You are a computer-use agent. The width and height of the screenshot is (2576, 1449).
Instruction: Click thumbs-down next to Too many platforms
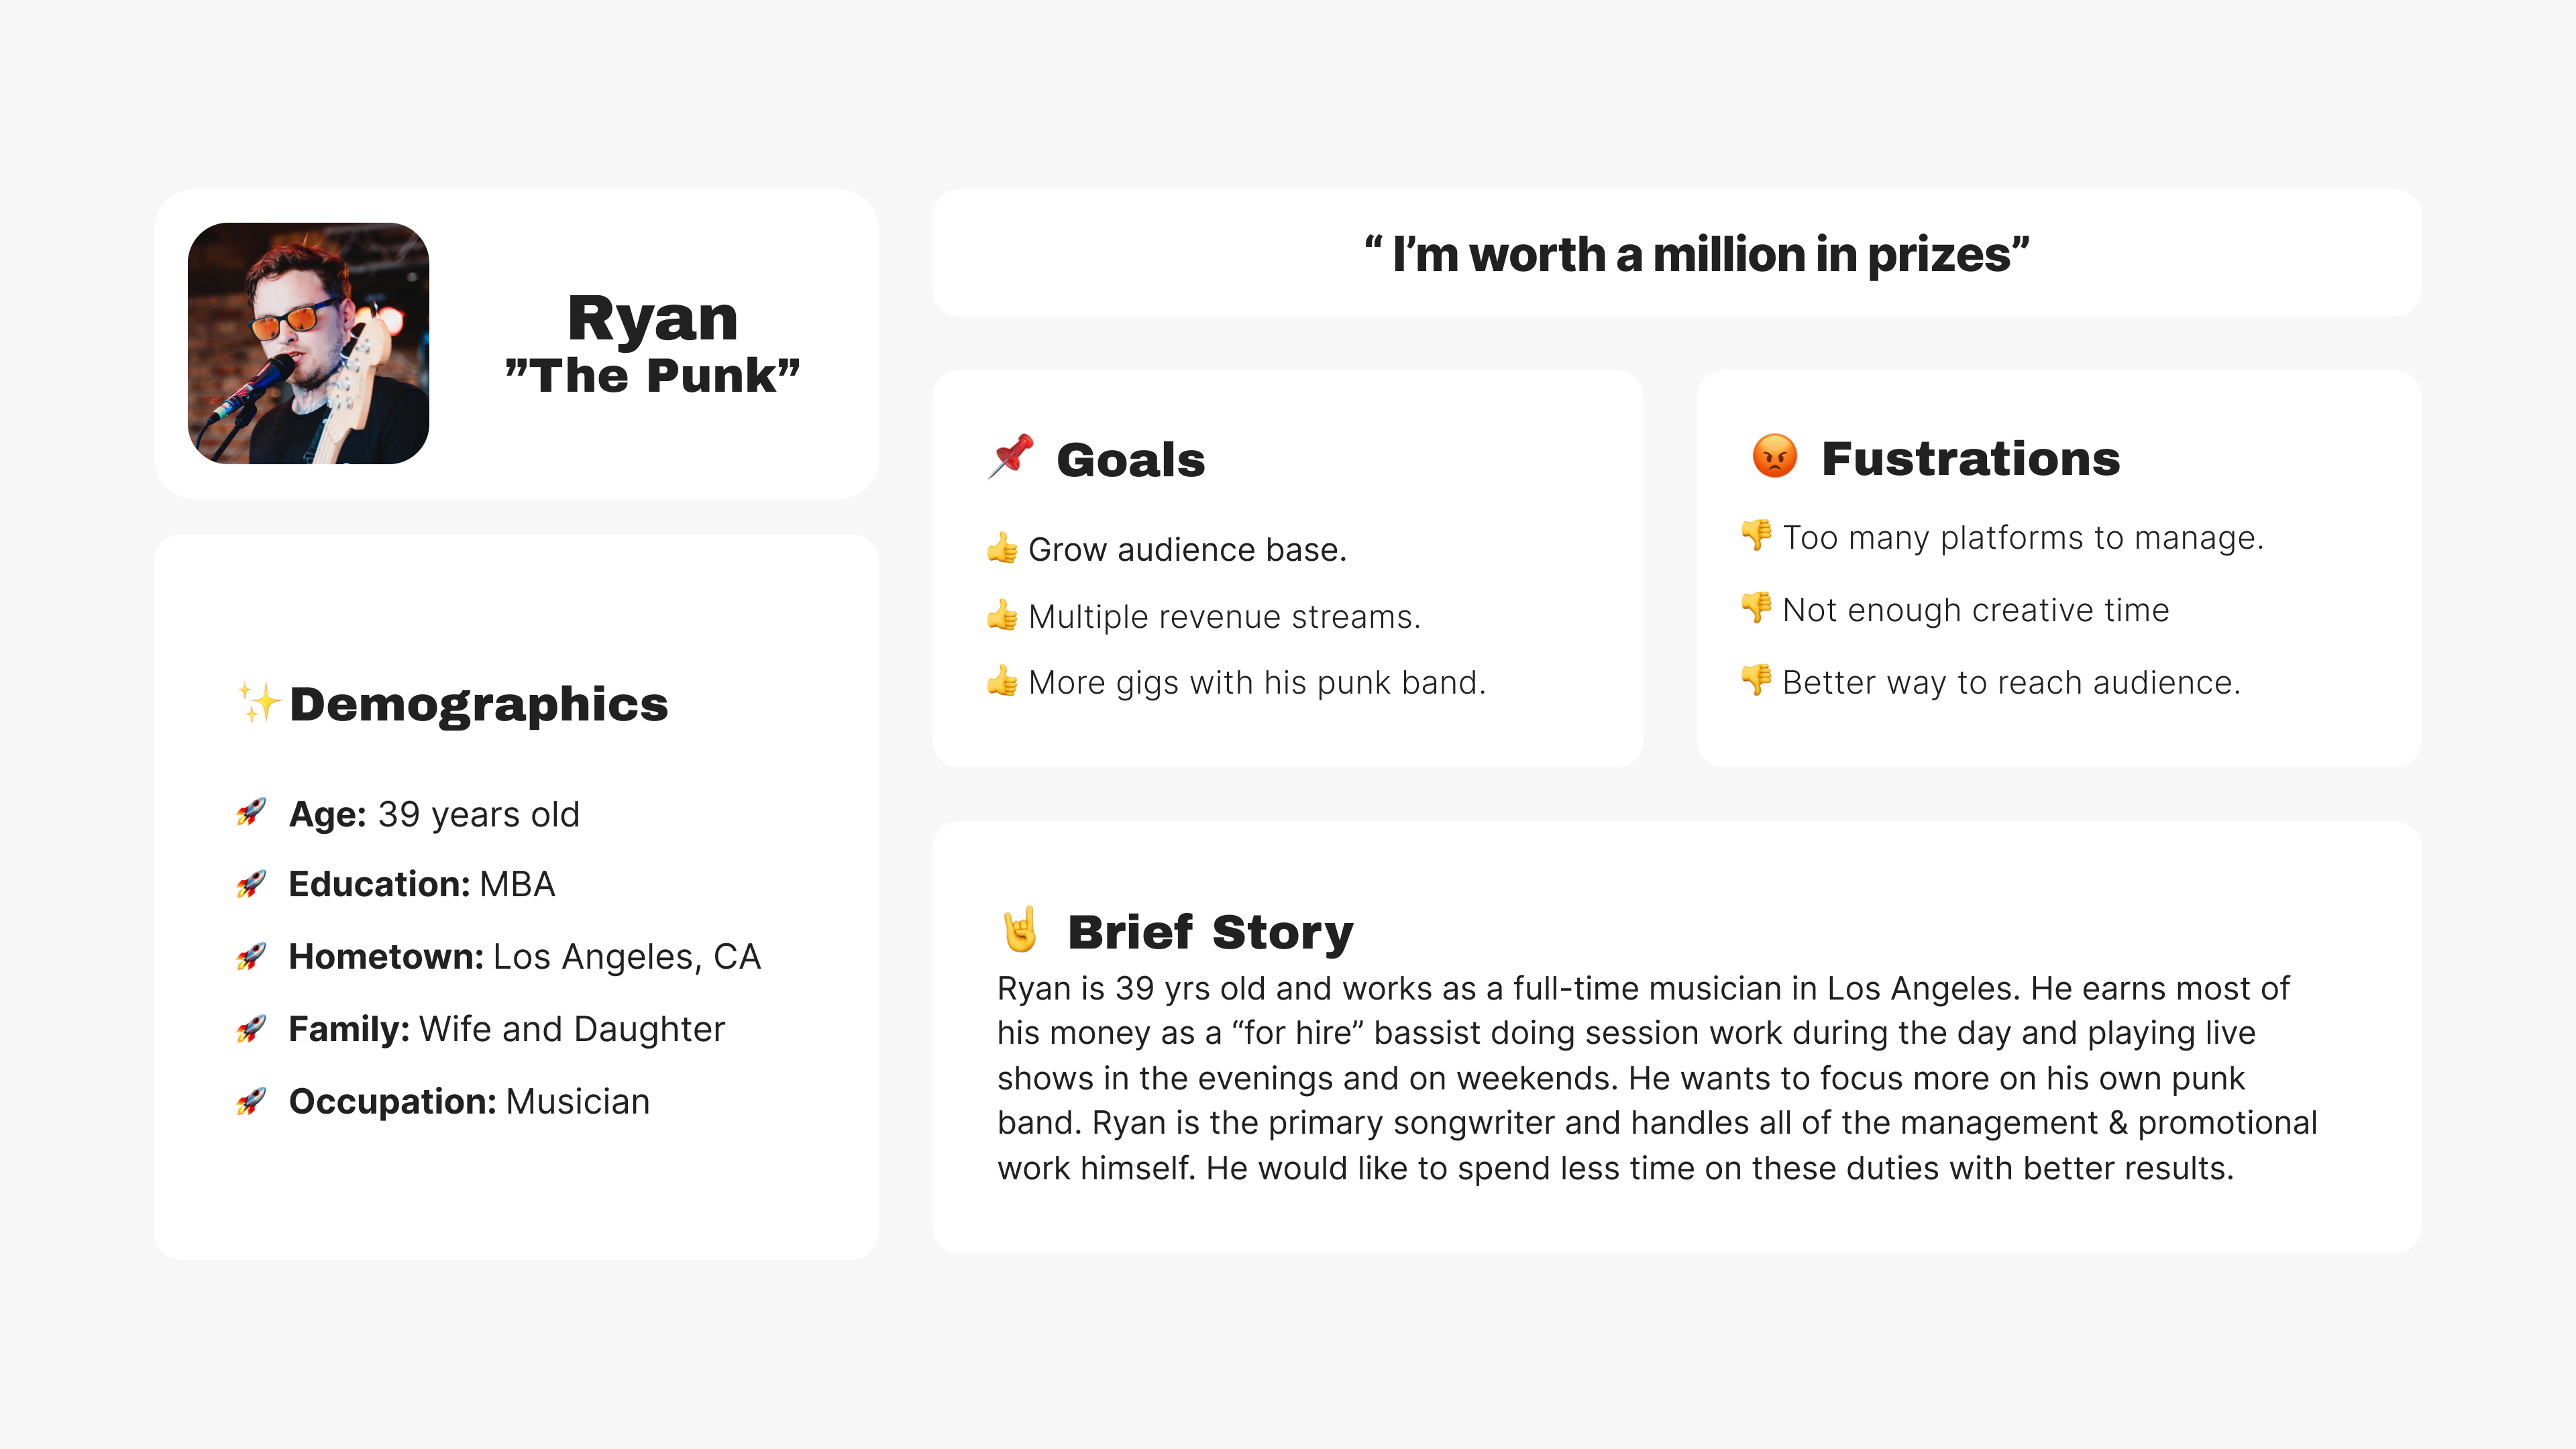(1756, 535)
